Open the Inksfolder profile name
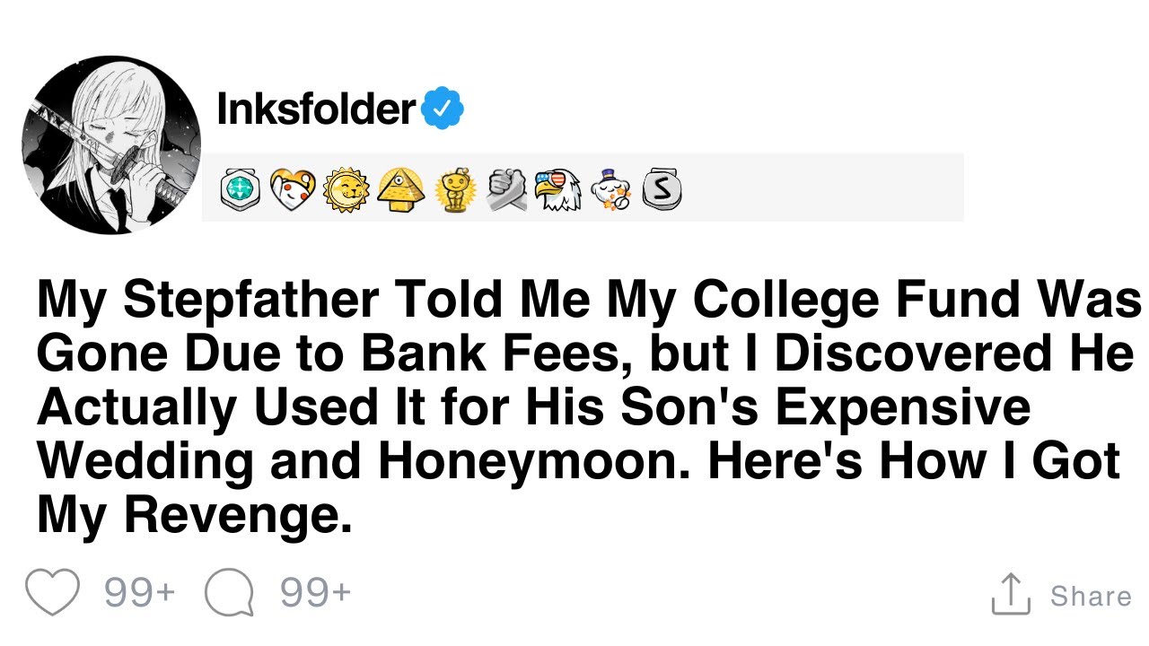The image size is (1149, 646). click(x=315, y=109)
